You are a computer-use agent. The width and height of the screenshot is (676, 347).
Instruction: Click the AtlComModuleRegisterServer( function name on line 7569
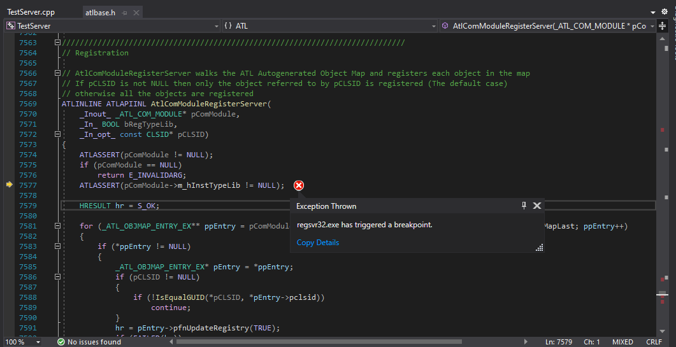210,104
